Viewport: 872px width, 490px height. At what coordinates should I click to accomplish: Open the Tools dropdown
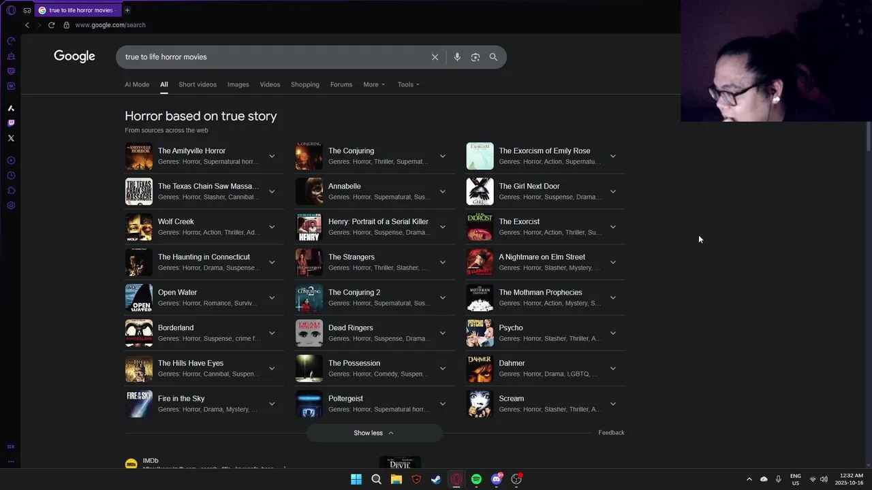click(409, 84)
